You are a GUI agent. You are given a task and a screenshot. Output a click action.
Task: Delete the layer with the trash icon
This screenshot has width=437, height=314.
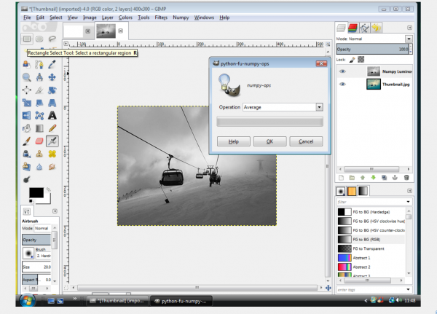(406, 178)
